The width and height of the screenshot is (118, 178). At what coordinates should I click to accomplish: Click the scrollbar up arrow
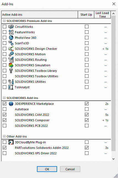(113, 13)
